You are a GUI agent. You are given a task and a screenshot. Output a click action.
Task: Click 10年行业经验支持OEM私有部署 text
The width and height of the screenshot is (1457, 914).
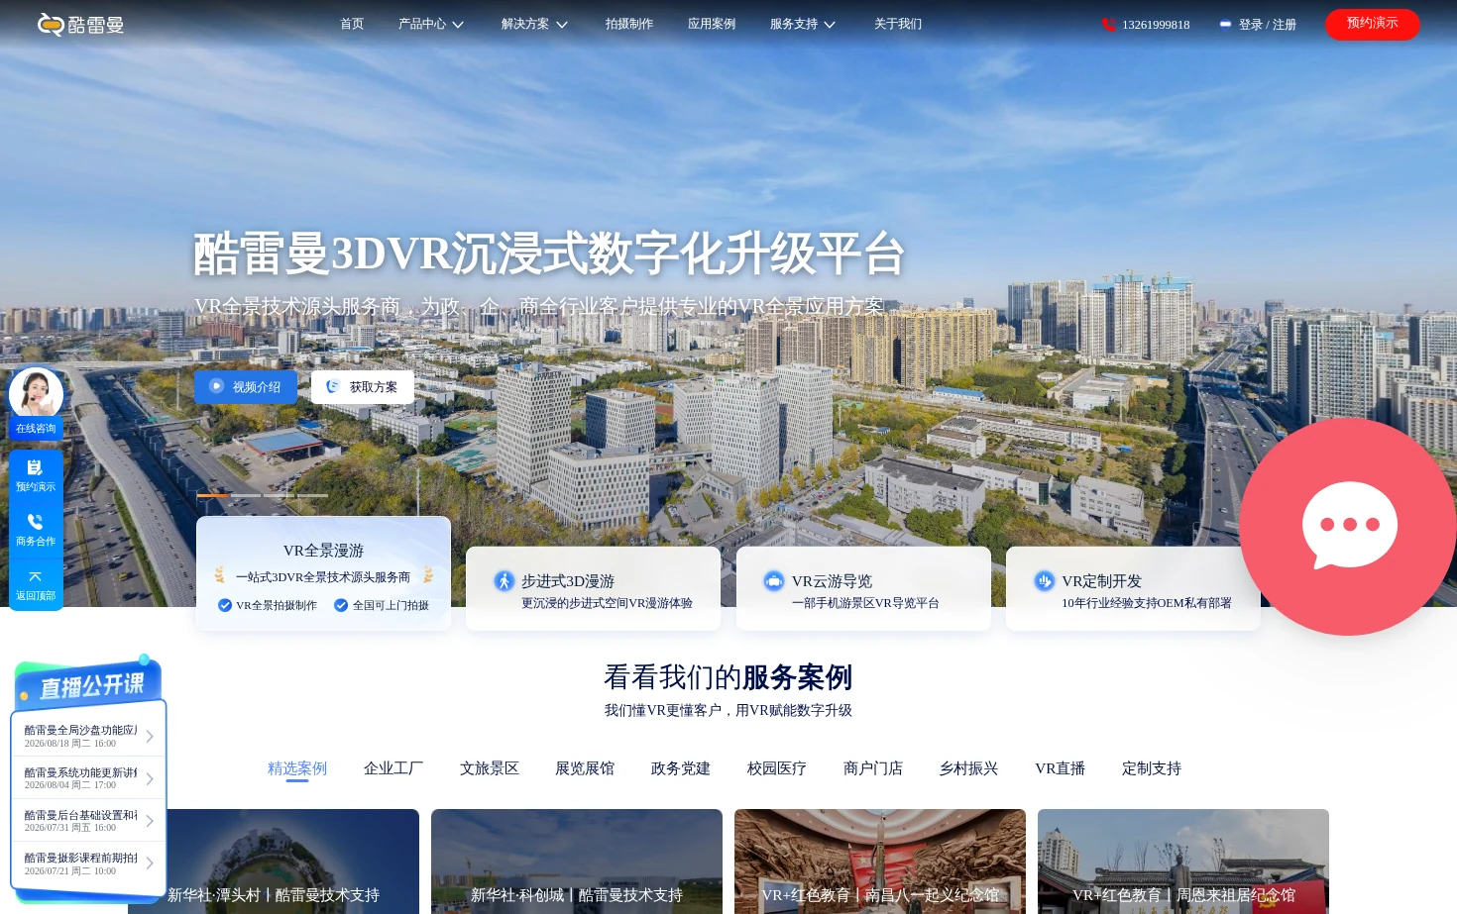1147,603
